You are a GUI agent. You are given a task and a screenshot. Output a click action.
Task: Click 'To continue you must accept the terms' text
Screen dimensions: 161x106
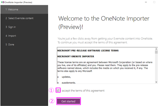click(x=93, y=42)
